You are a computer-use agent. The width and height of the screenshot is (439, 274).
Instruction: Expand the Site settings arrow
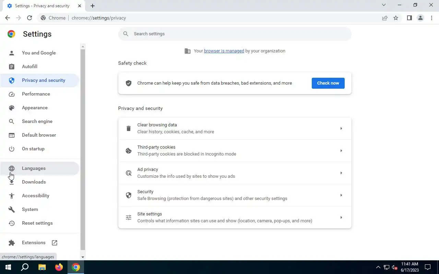tap(341, 217)
